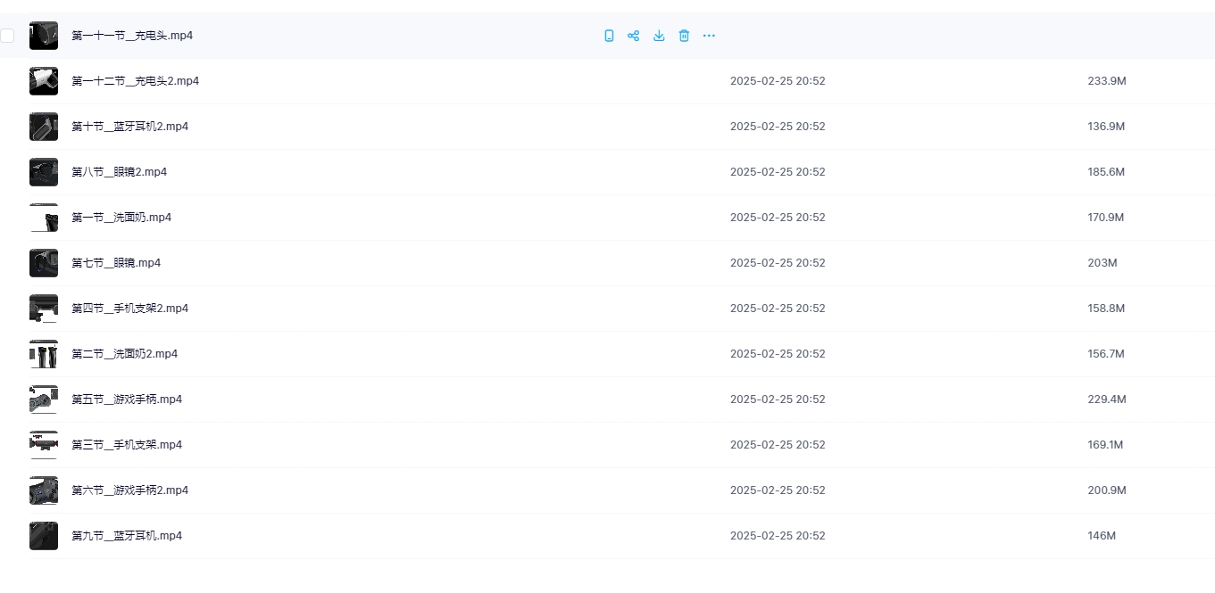Select the 第一节__洗面奶.mp4 file name

tap(121, 218)
